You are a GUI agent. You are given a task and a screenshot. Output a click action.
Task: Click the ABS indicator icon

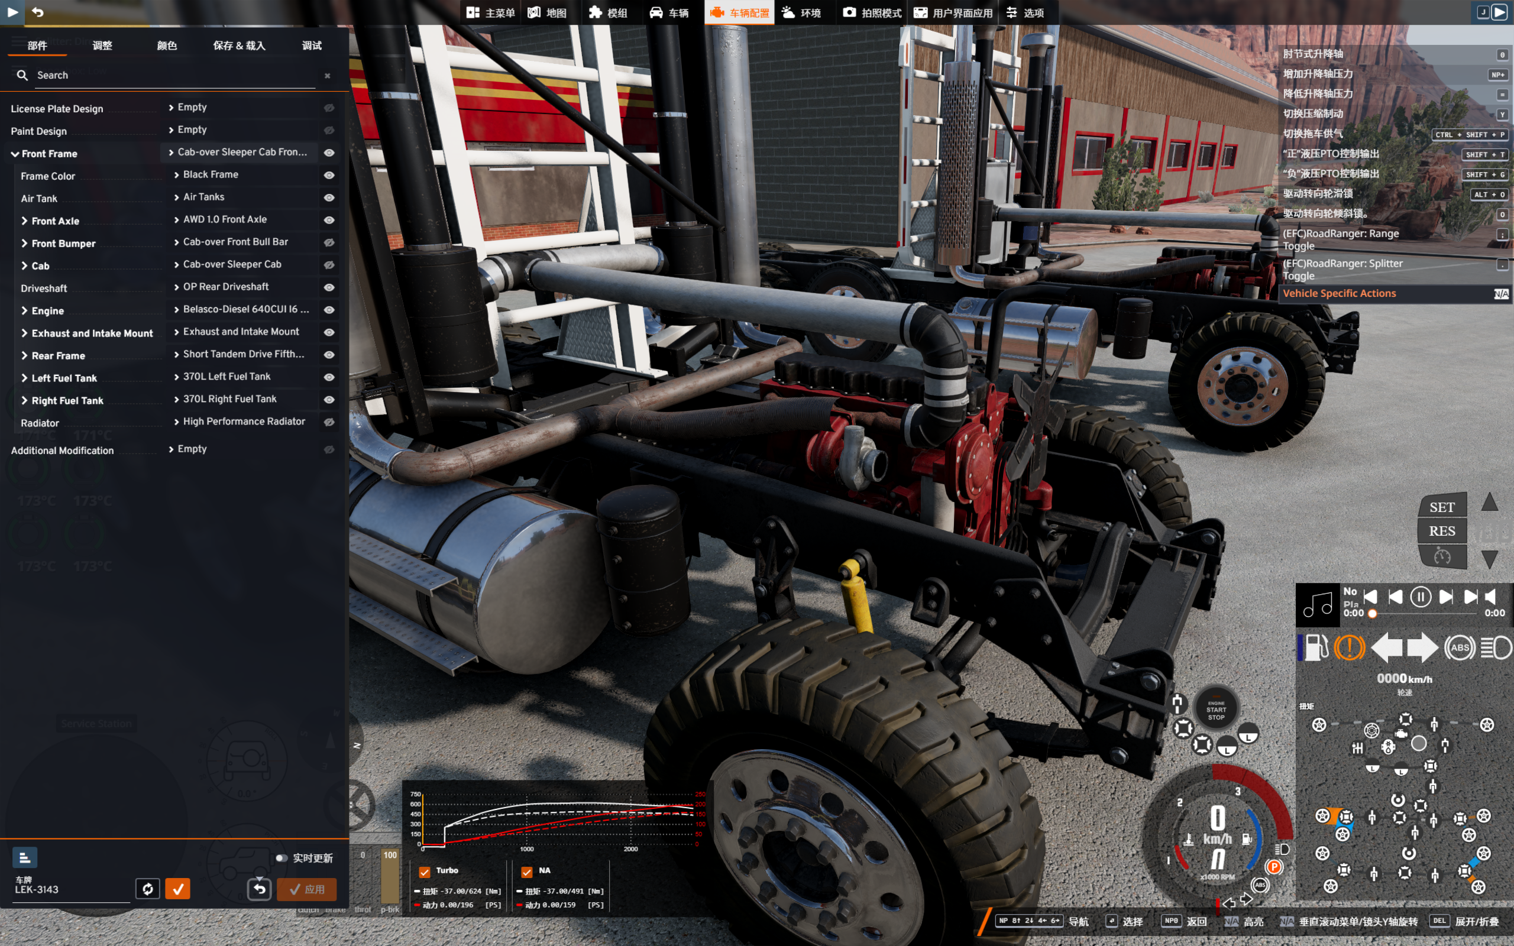point(1460,647)
